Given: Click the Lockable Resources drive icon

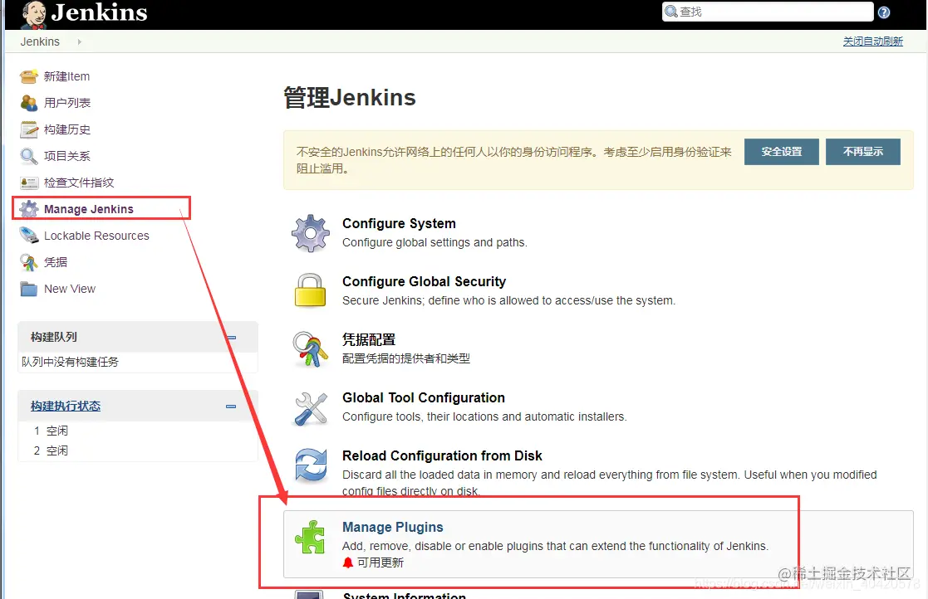Looking at the screenshot, I should 29,236.
